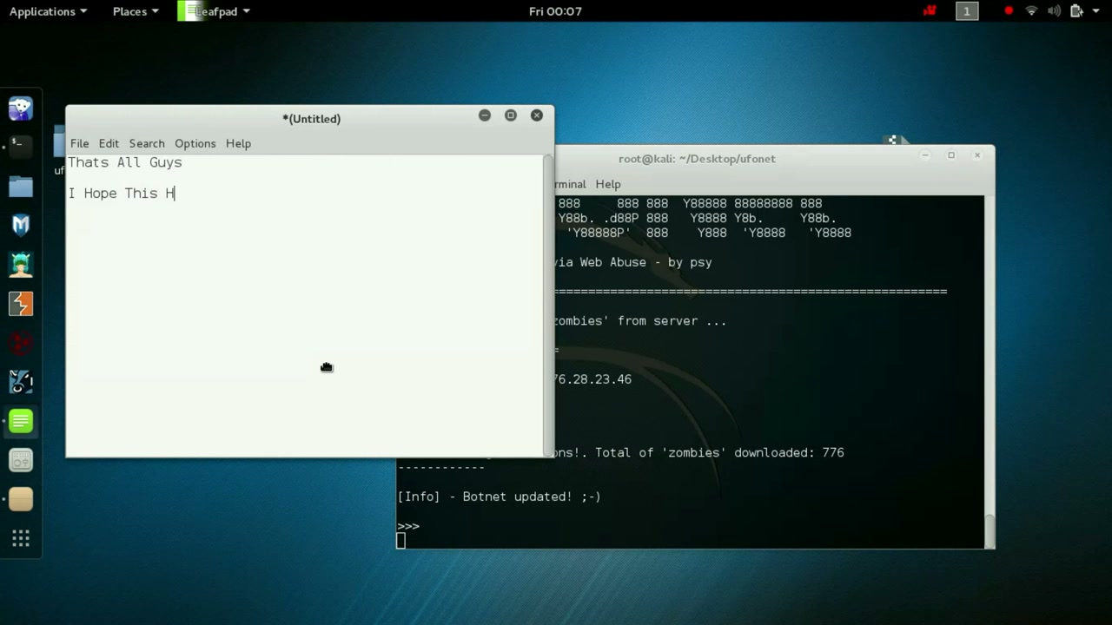Click the red recording dot indicator
This screenshot has width=1112, height=625.
[1009, 11]
